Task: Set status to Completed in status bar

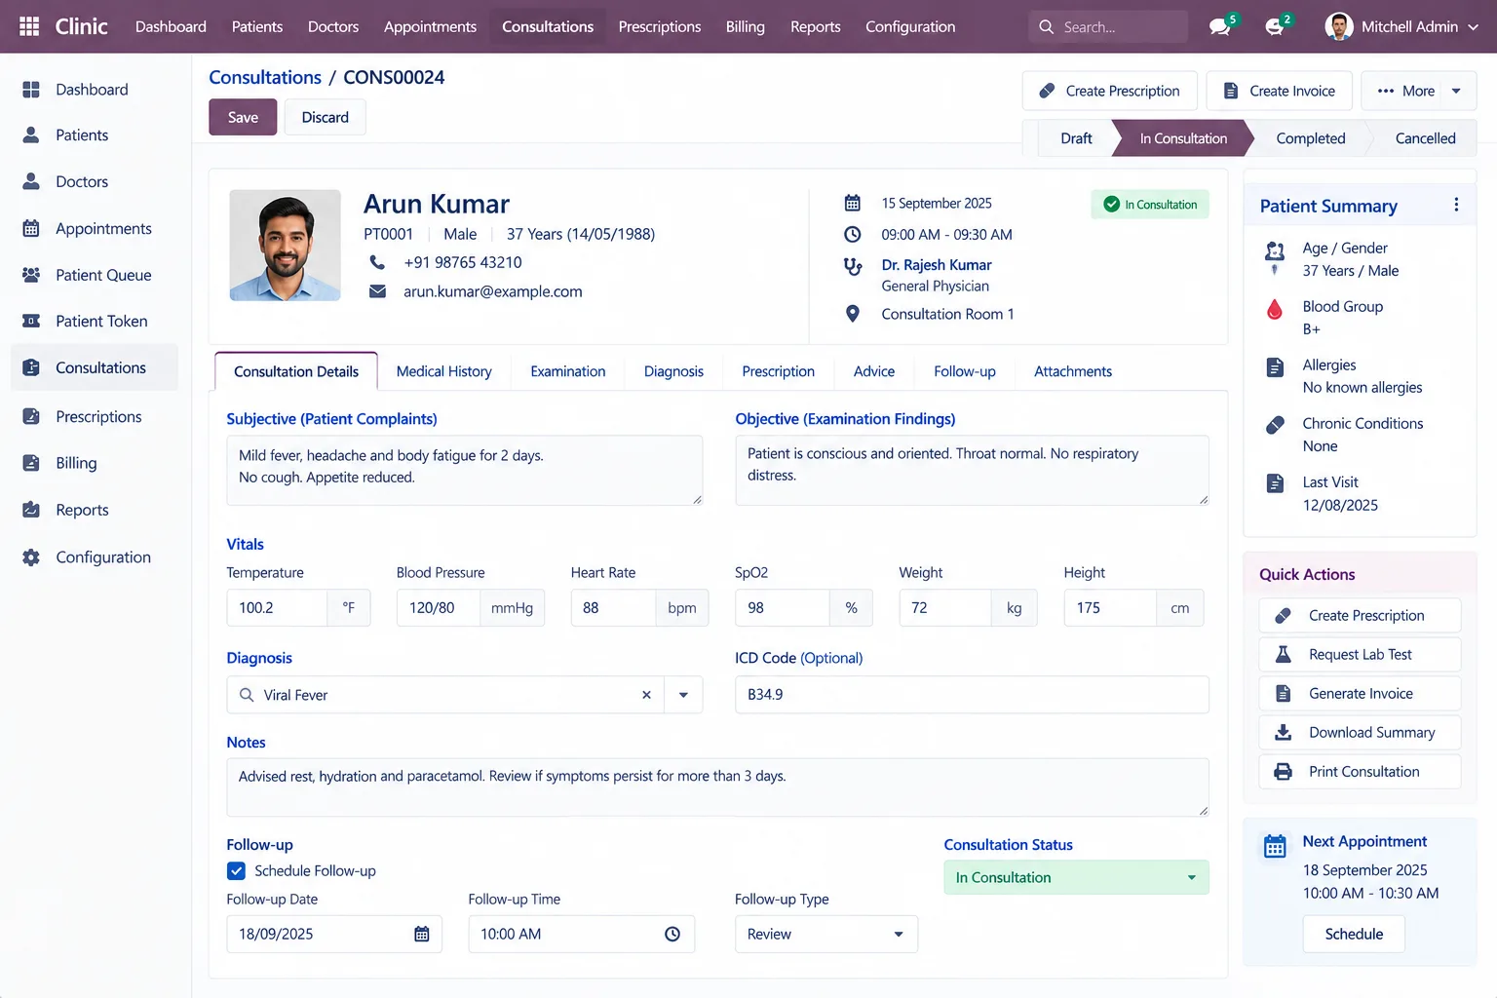Action: (1310, 138)
